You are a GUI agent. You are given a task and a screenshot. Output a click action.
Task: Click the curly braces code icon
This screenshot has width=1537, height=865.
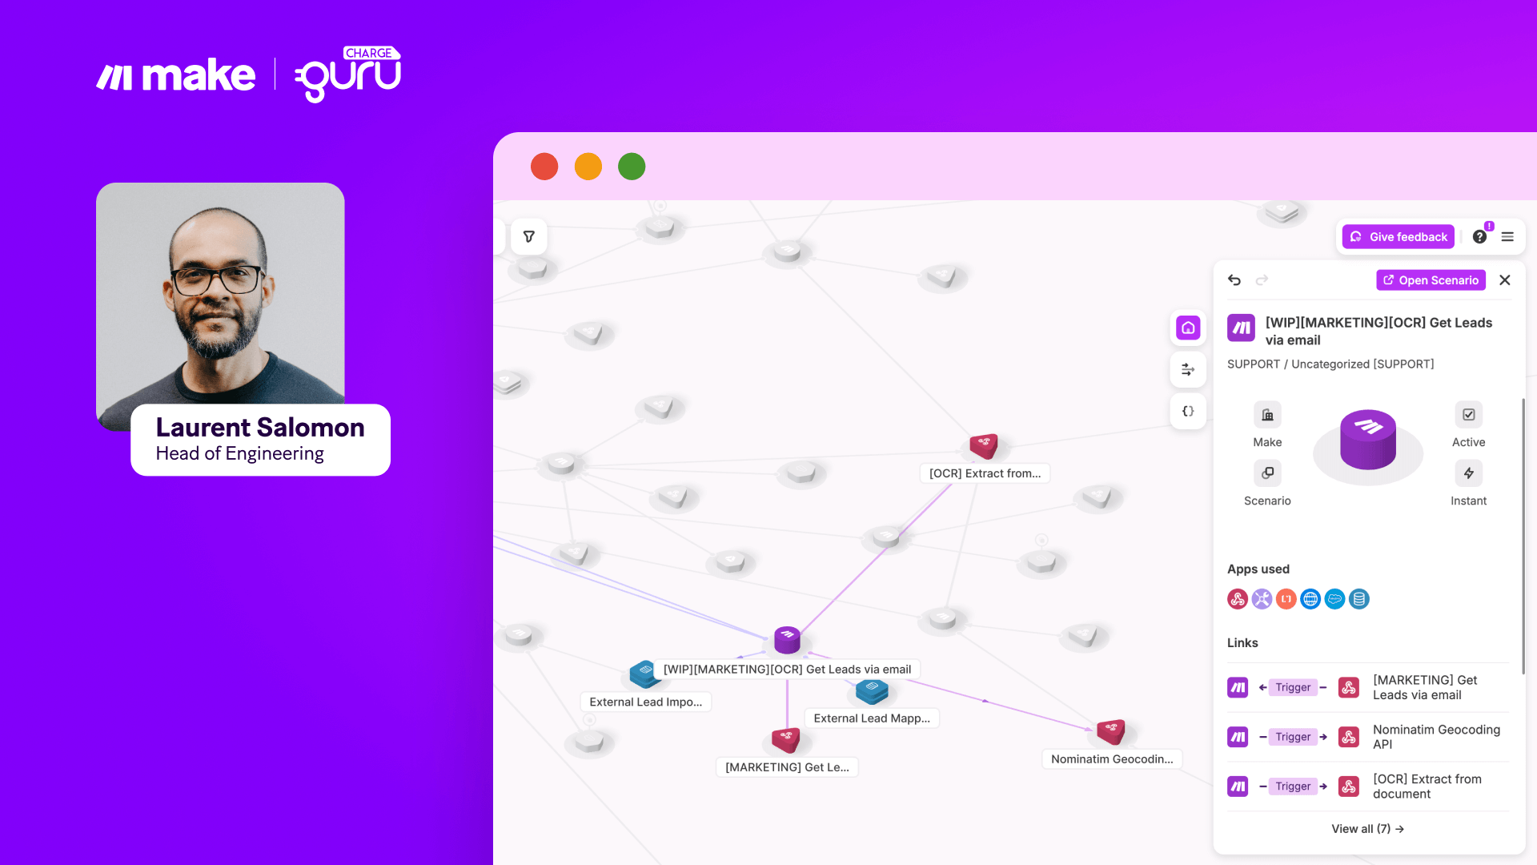pyautogui.click(x=1188, y=411)
